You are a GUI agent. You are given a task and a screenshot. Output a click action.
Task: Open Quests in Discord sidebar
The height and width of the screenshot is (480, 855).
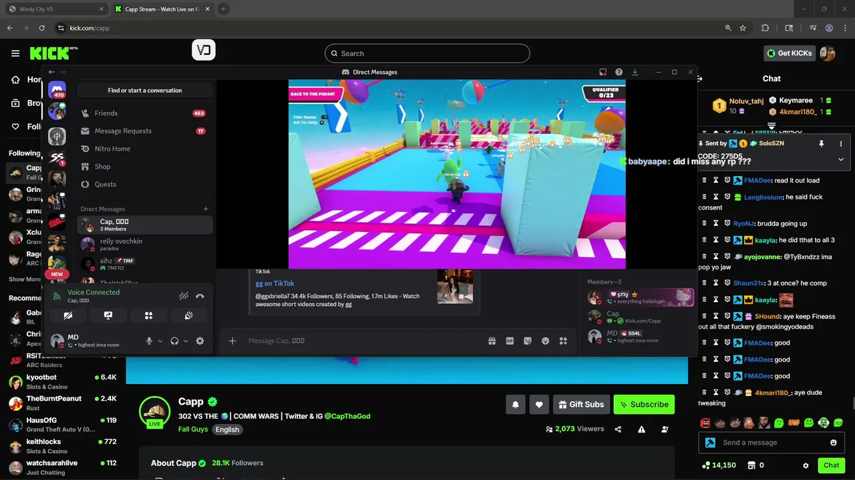144,184
